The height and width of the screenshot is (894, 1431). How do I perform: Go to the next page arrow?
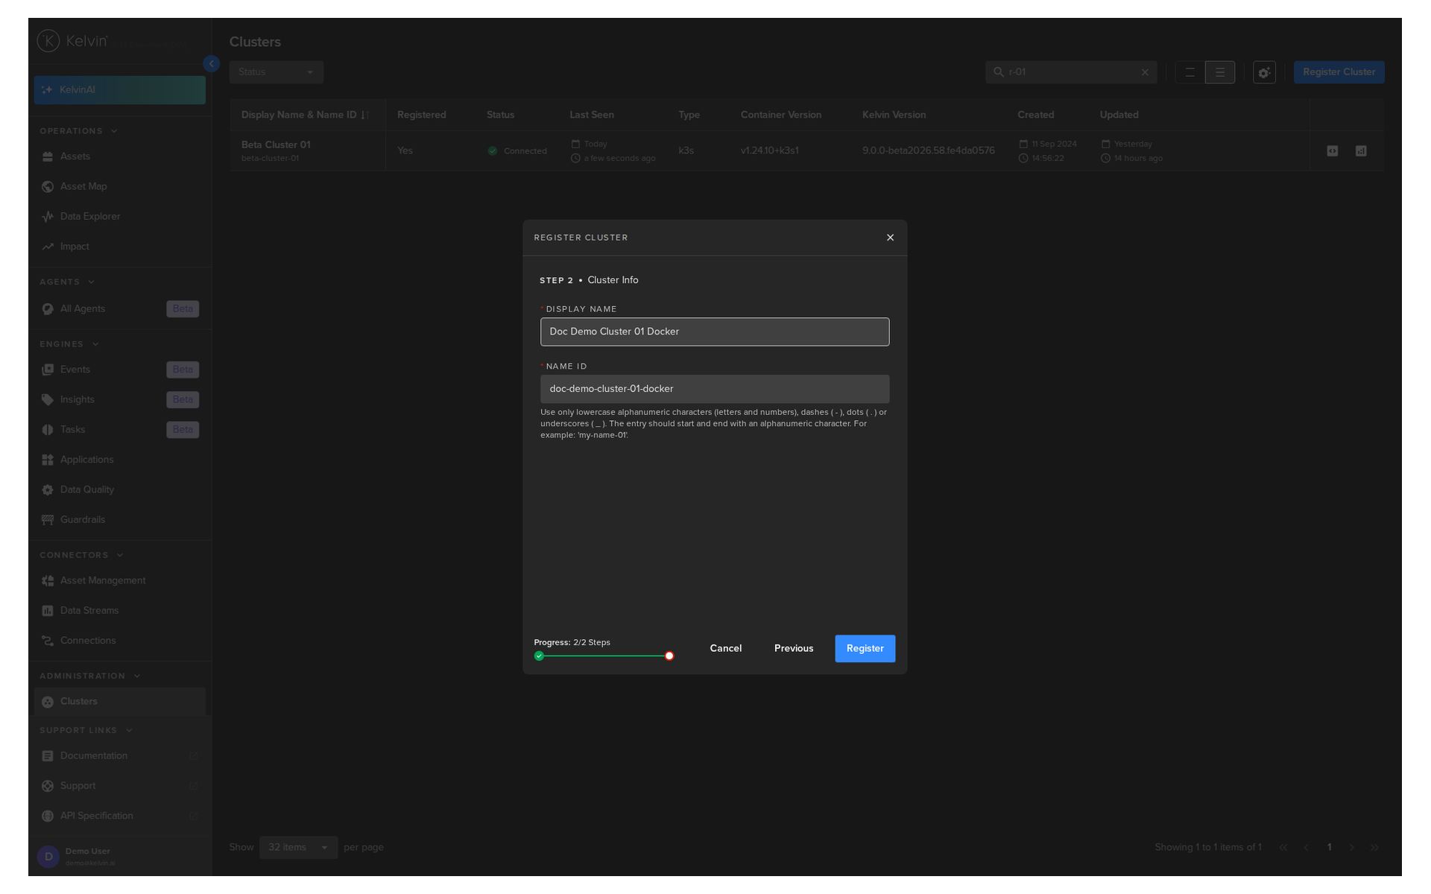coord(1351,848)
